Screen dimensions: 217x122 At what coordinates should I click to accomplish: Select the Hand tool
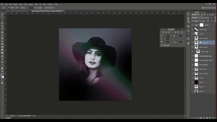tap(2, 68)
